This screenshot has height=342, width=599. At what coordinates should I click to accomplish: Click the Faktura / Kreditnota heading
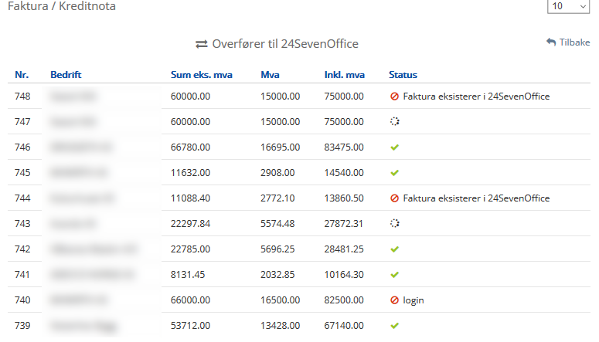(63, 7)
